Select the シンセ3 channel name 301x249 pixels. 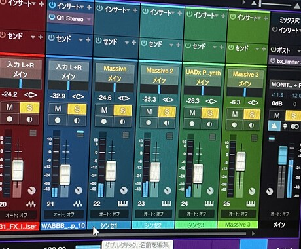click(x=196, y=225)
